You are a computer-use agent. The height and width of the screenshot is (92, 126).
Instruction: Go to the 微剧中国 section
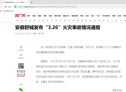[75, 16]
